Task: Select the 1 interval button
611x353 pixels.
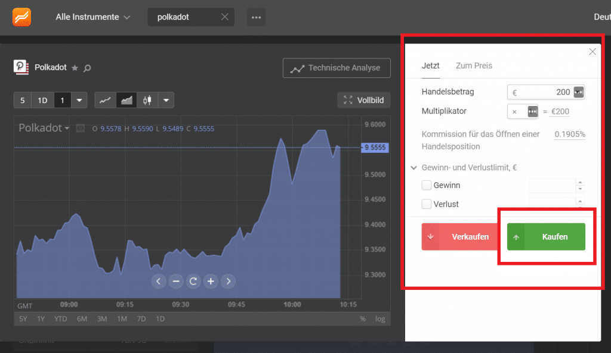Action: (x=62, y=100)
